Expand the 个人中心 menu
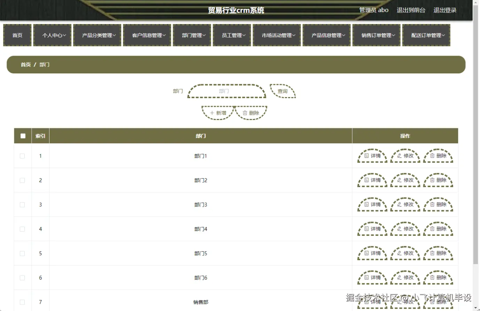 52,35
